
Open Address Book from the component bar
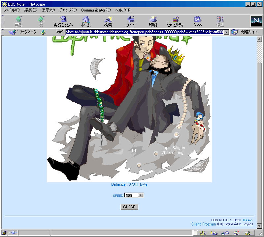tap(236, 233)
